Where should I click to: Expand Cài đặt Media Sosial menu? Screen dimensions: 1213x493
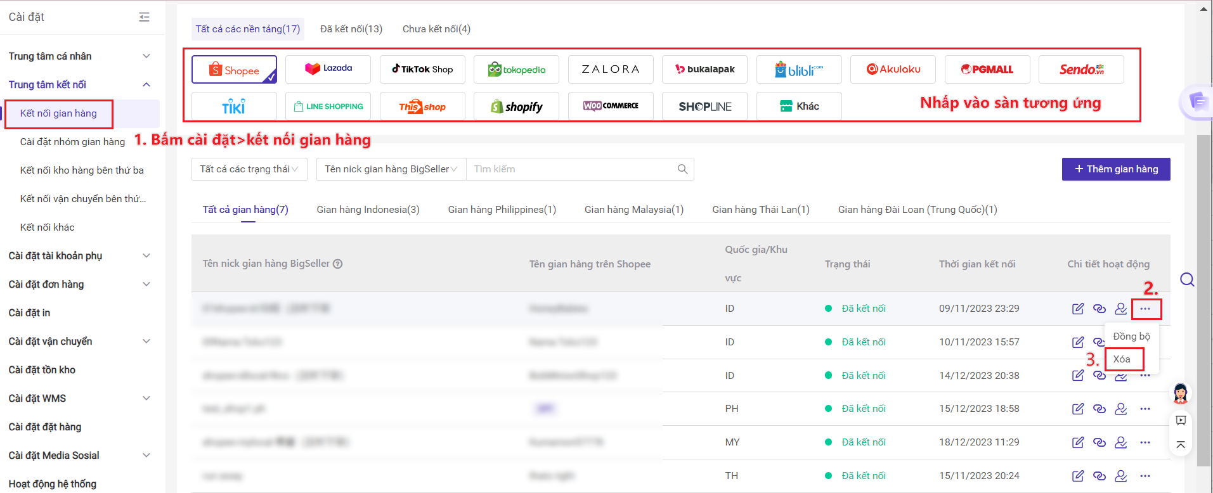click(146, 455)
